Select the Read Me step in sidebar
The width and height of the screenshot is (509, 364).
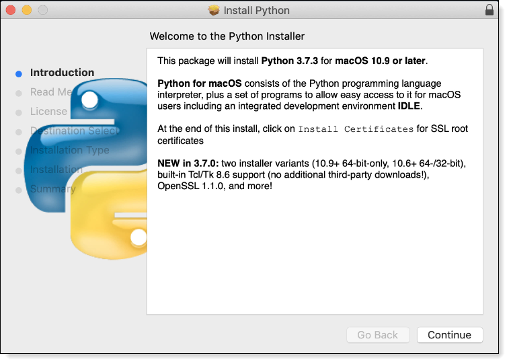[51, 92]
